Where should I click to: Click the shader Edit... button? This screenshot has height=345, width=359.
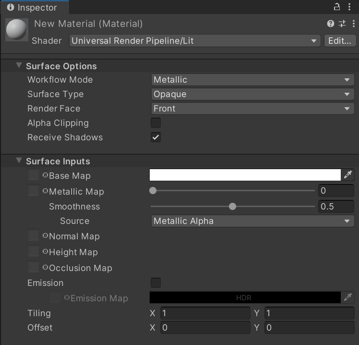point(340,41)
